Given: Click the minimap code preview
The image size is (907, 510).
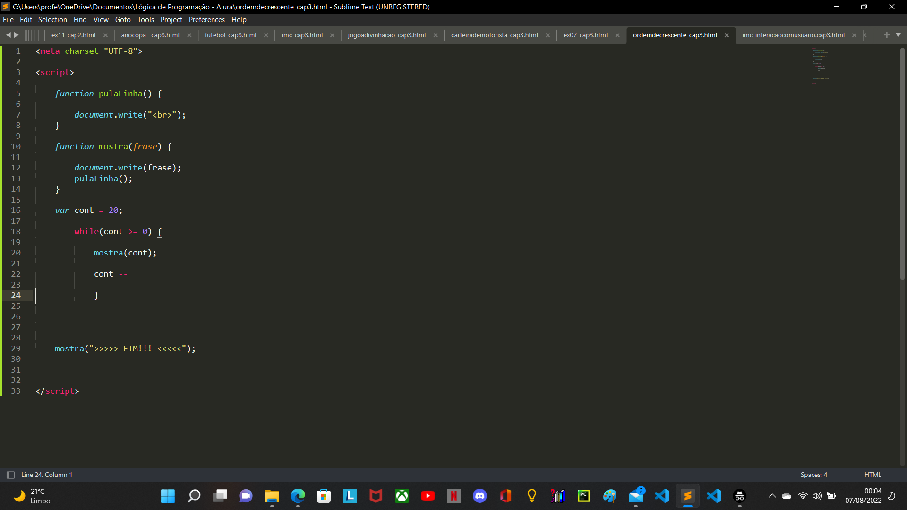Looking at the screenshot, I should click(821, 65).
